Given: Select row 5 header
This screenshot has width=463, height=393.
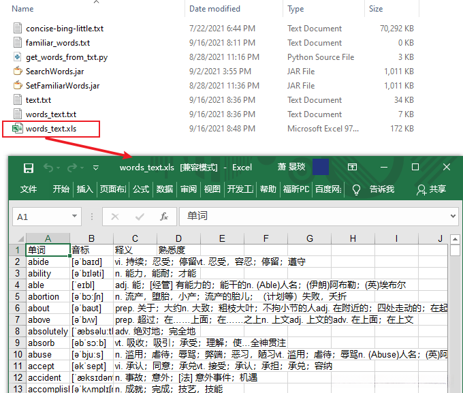Looking at the screenshot, I should click(x=18, y=296).
